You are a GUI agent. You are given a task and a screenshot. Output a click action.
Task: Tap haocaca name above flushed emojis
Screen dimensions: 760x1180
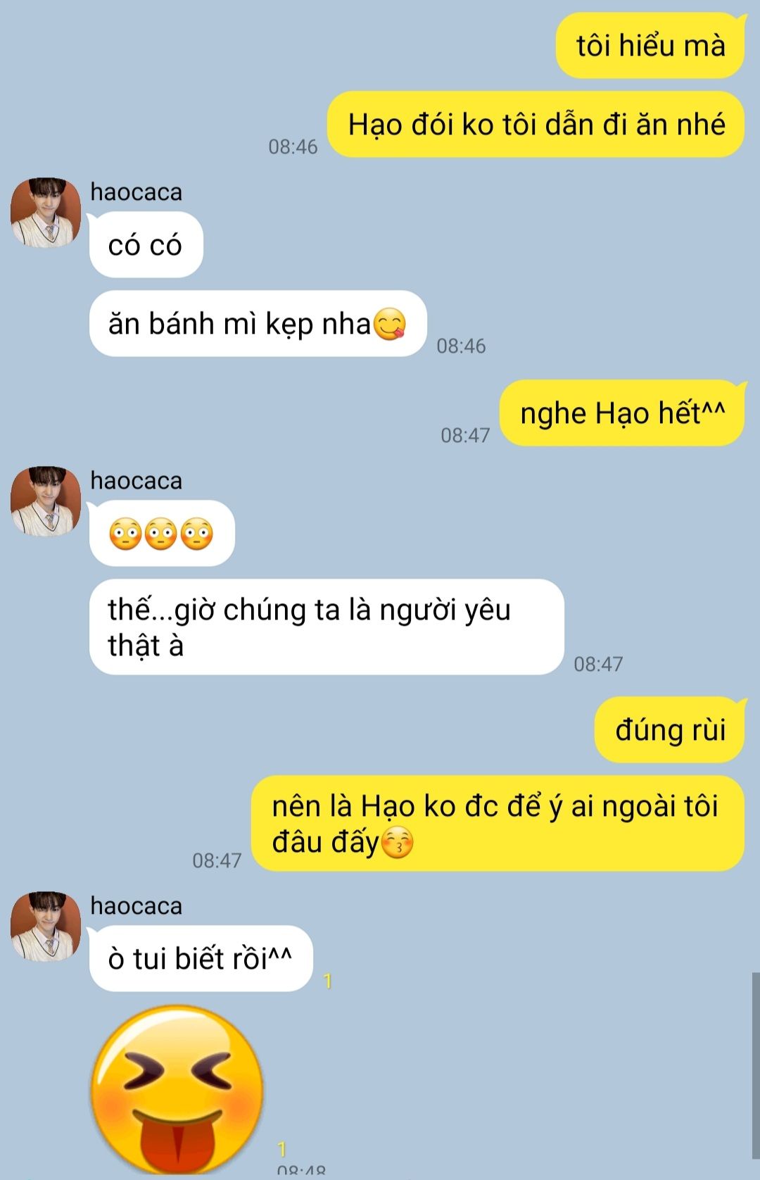click(136, 480)
